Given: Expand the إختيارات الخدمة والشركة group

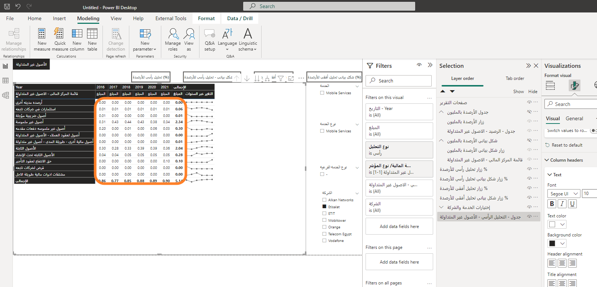Looking at the screenshot, I should pos(441,207).
